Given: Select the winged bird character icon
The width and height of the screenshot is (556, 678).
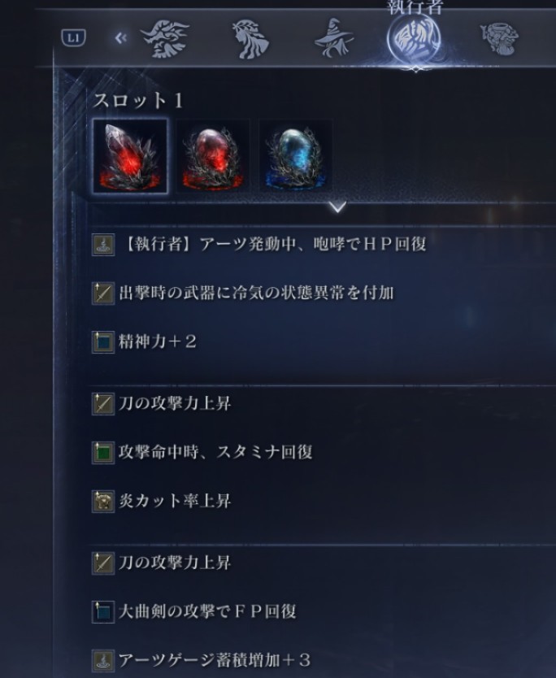Looking at the screenshot, I should (x=165, y=39).
